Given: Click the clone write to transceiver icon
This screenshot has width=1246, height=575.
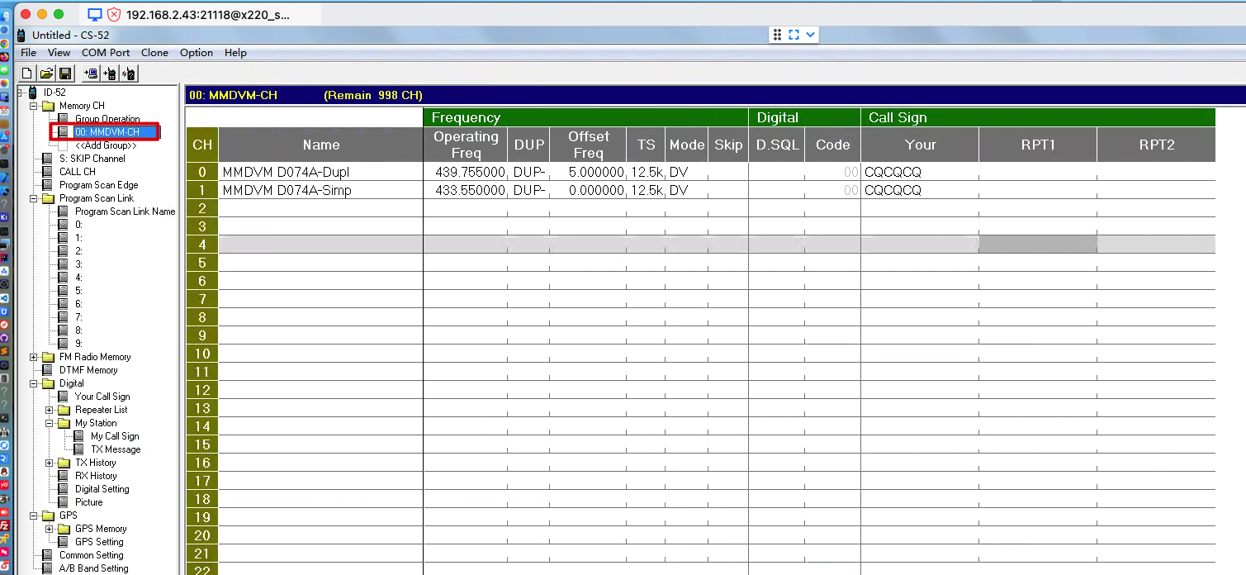Looking at the screenshot, I should (110, 74).
